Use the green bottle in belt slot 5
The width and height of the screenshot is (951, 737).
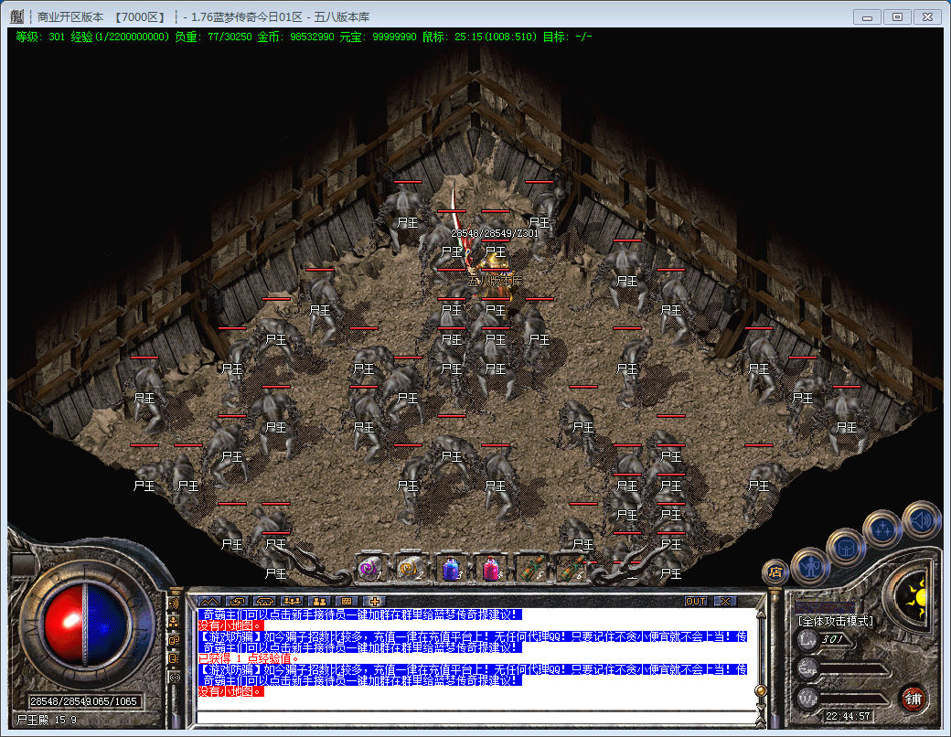coord(530,569)
